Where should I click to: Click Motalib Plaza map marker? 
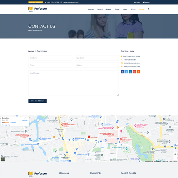click(x=102, y=124)
